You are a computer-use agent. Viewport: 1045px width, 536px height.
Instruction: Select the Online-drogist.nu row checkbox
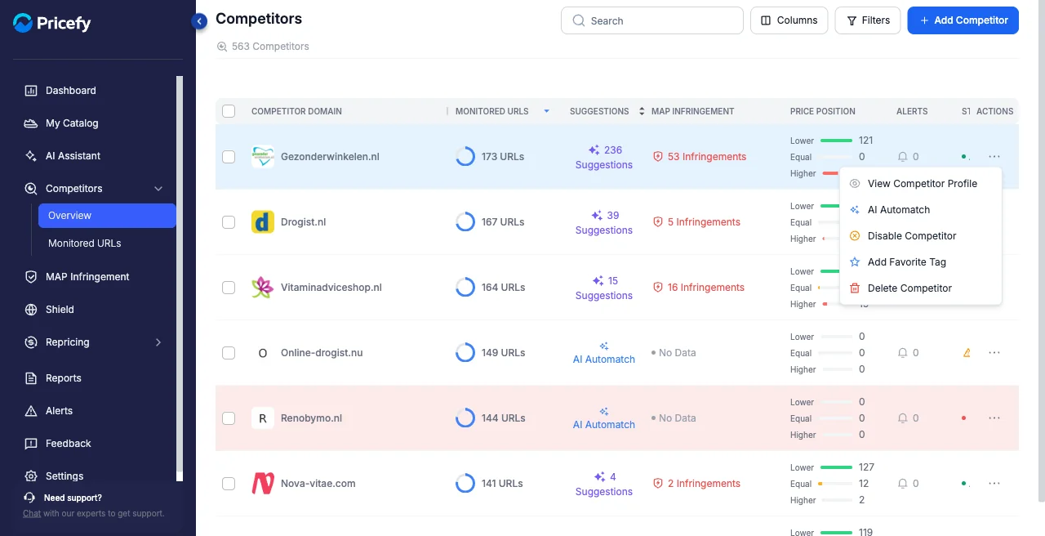[229, 353]
